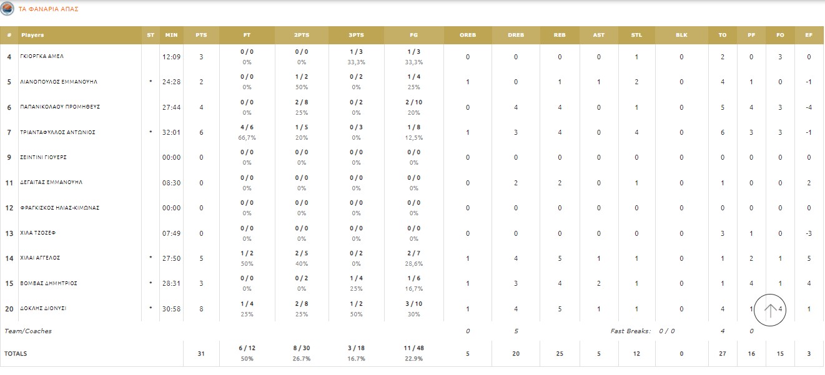
Task: Open player ΔΟΚΛΗΣ ΔΙΟΝΥΣΙ
Action: point(44,308)
